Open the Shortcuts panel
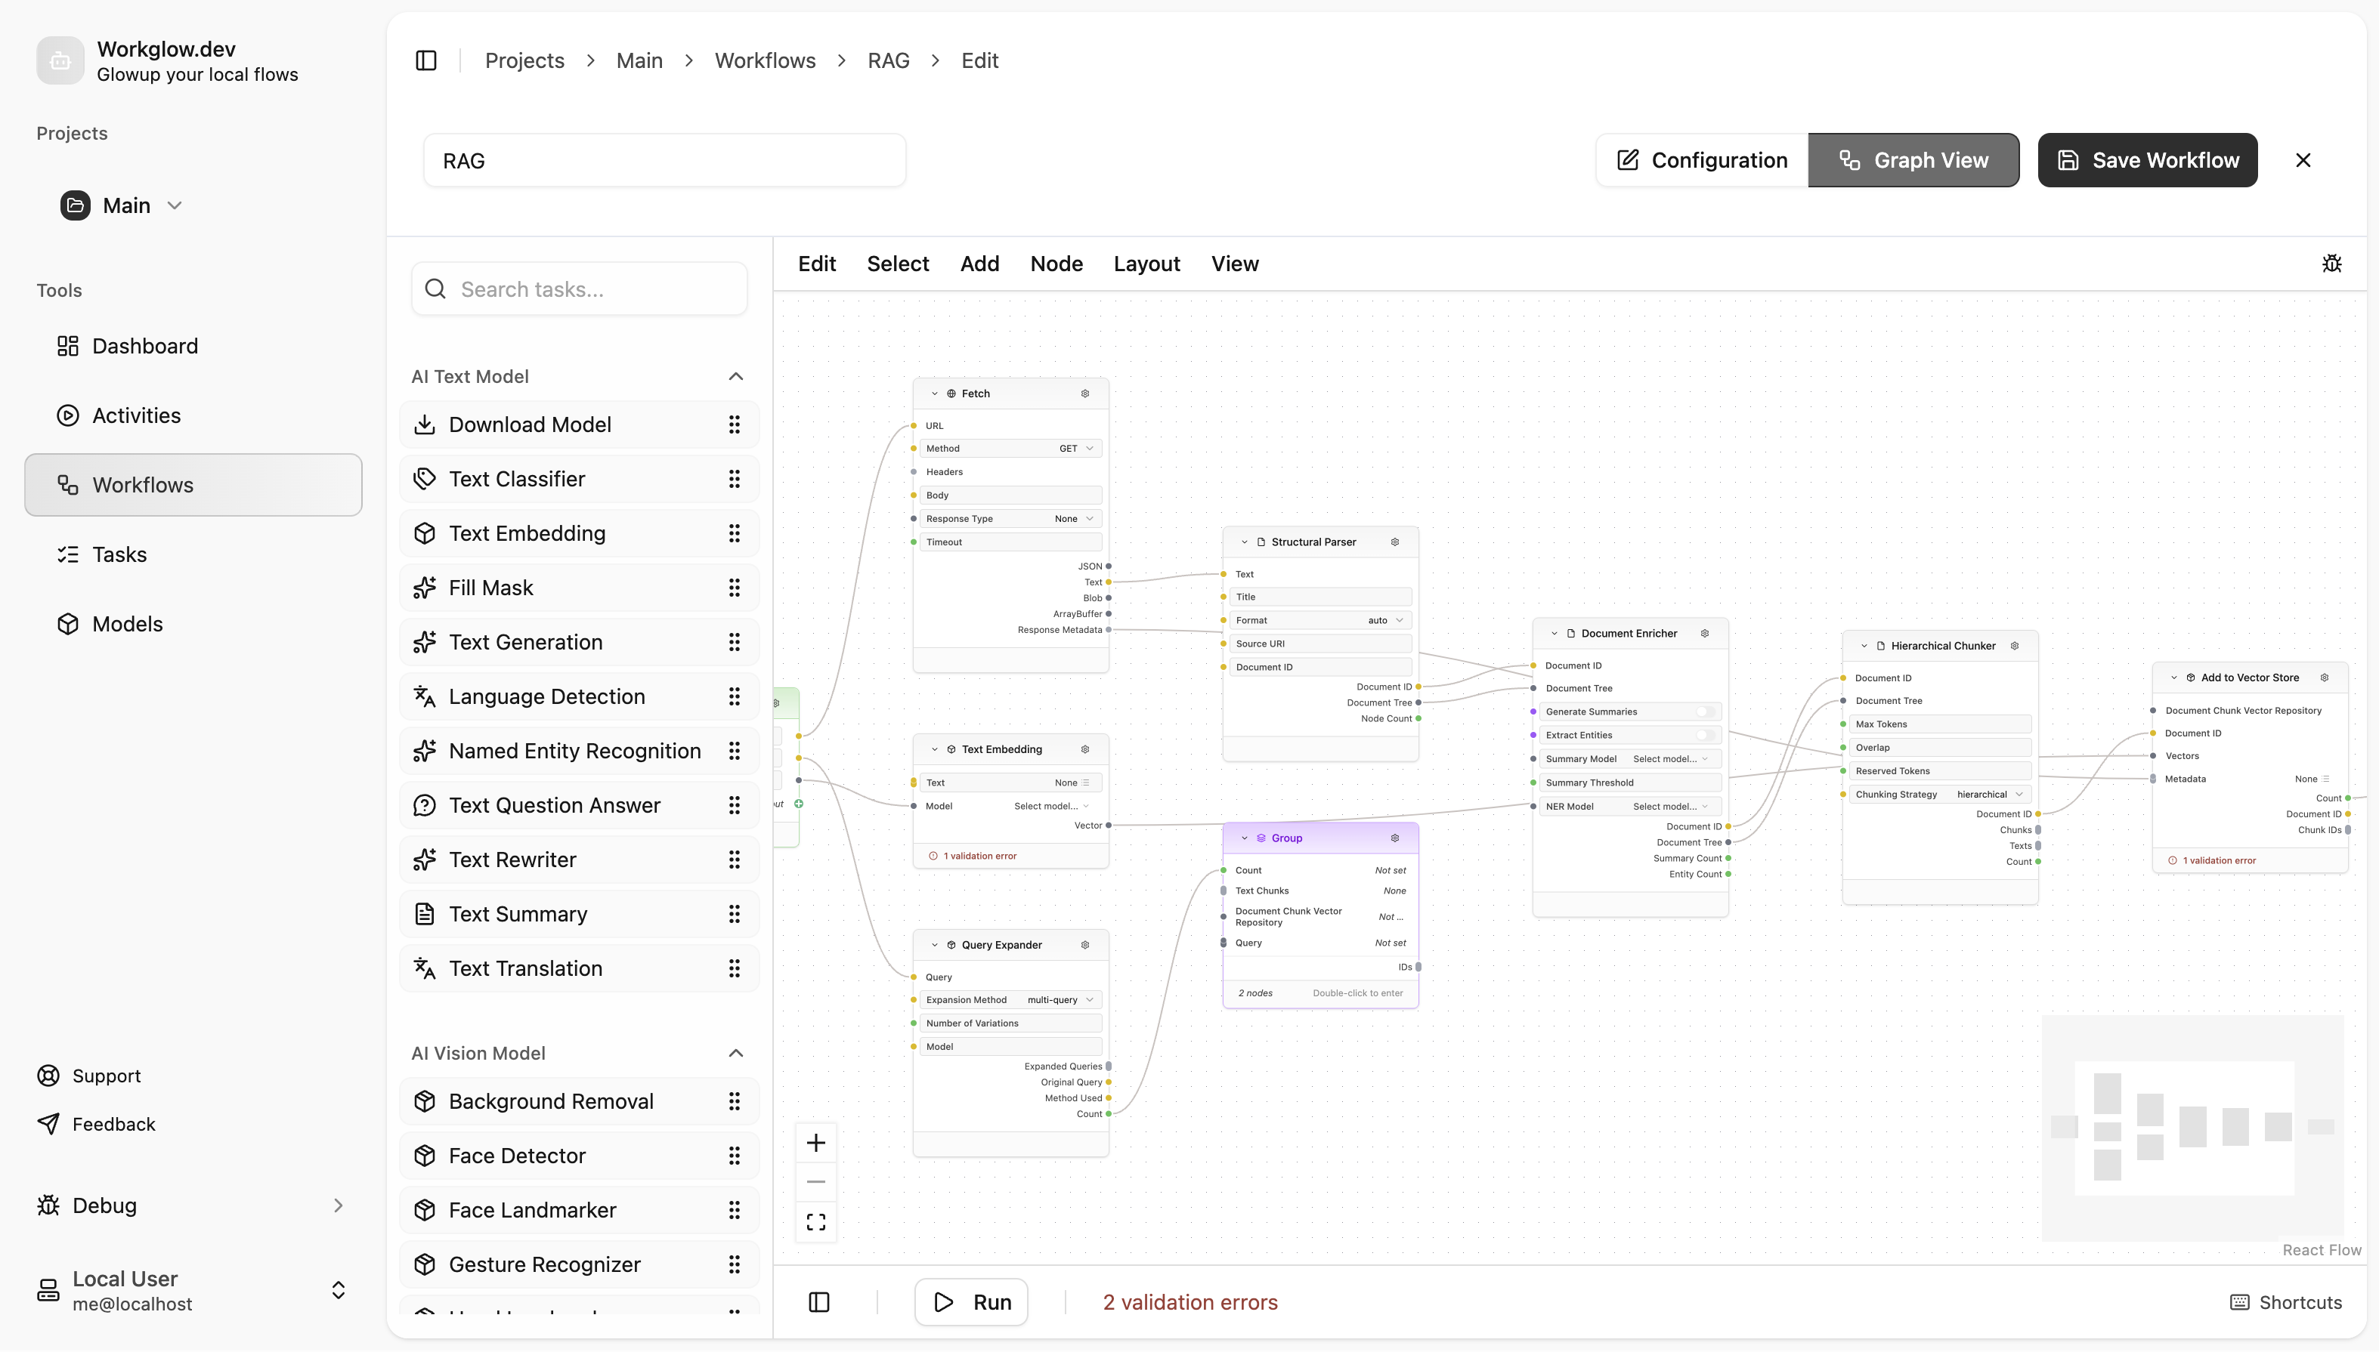Screen dimensions: 2379x1352 pyautogui.click(x=2286, y=1303)
